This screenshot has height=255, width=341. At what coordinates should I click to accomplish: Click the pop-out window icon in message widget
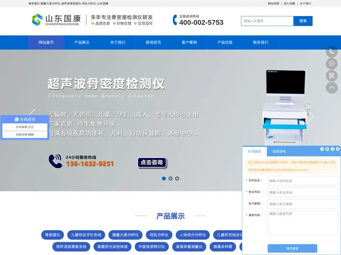click(x=327, y=149)
